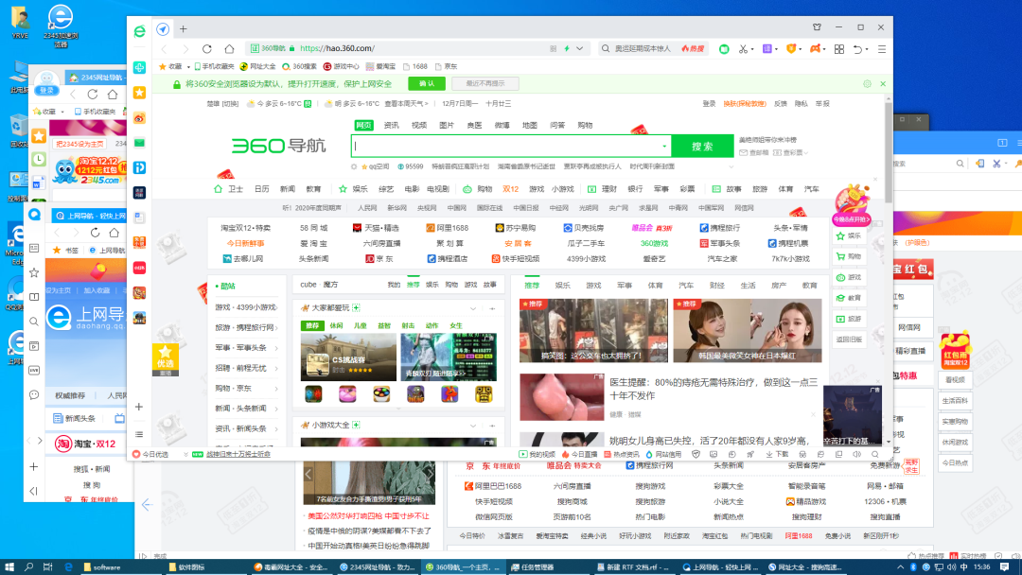The height and width of the screenshot is (575, 1022).
Task: Click the undo closed tab arrow
Action: pyautogui.click(x=857, y=49)
